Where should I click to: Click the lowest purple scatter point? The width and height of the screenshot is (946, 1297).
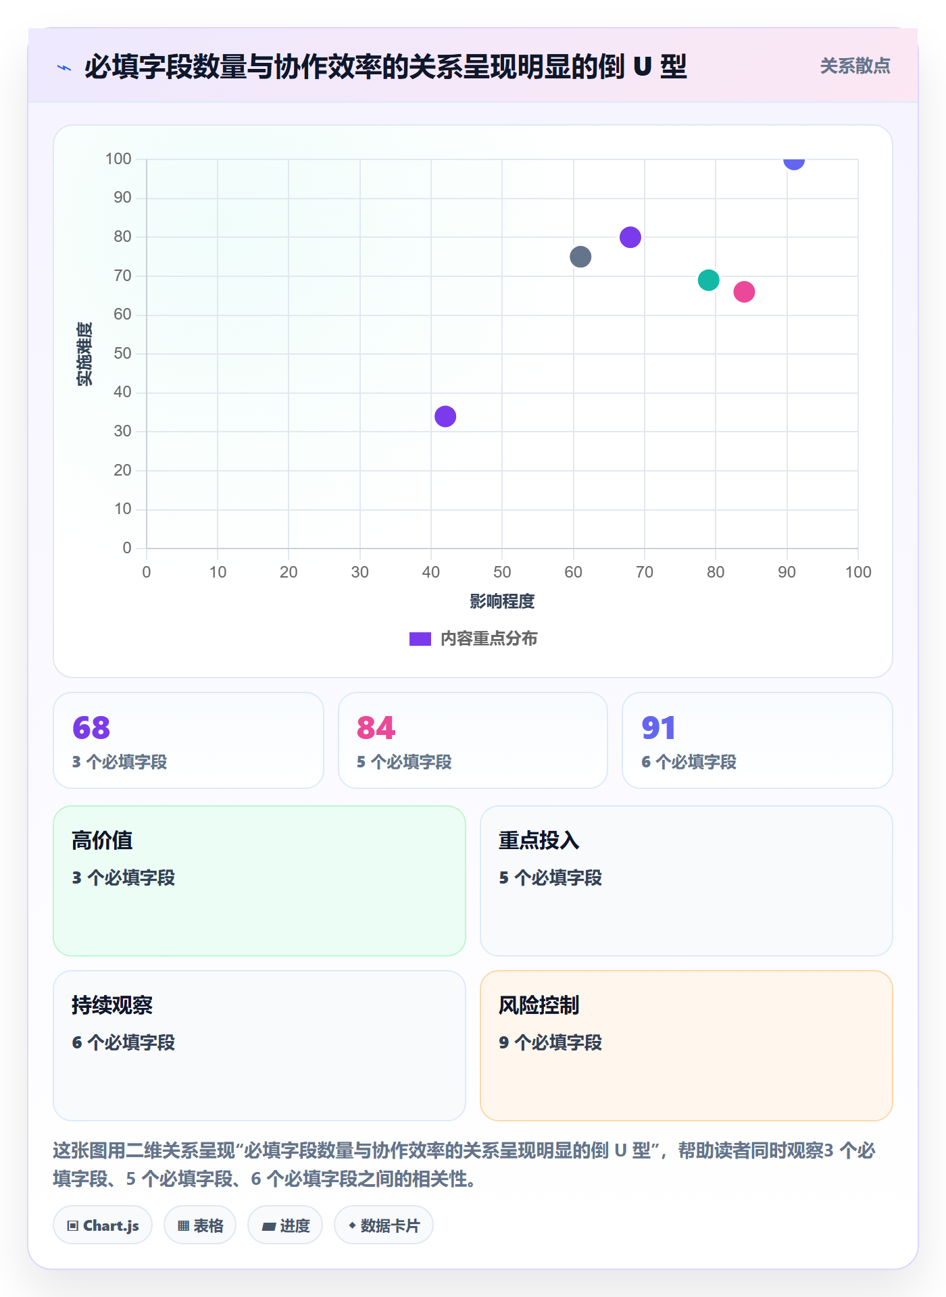(445, 416)
